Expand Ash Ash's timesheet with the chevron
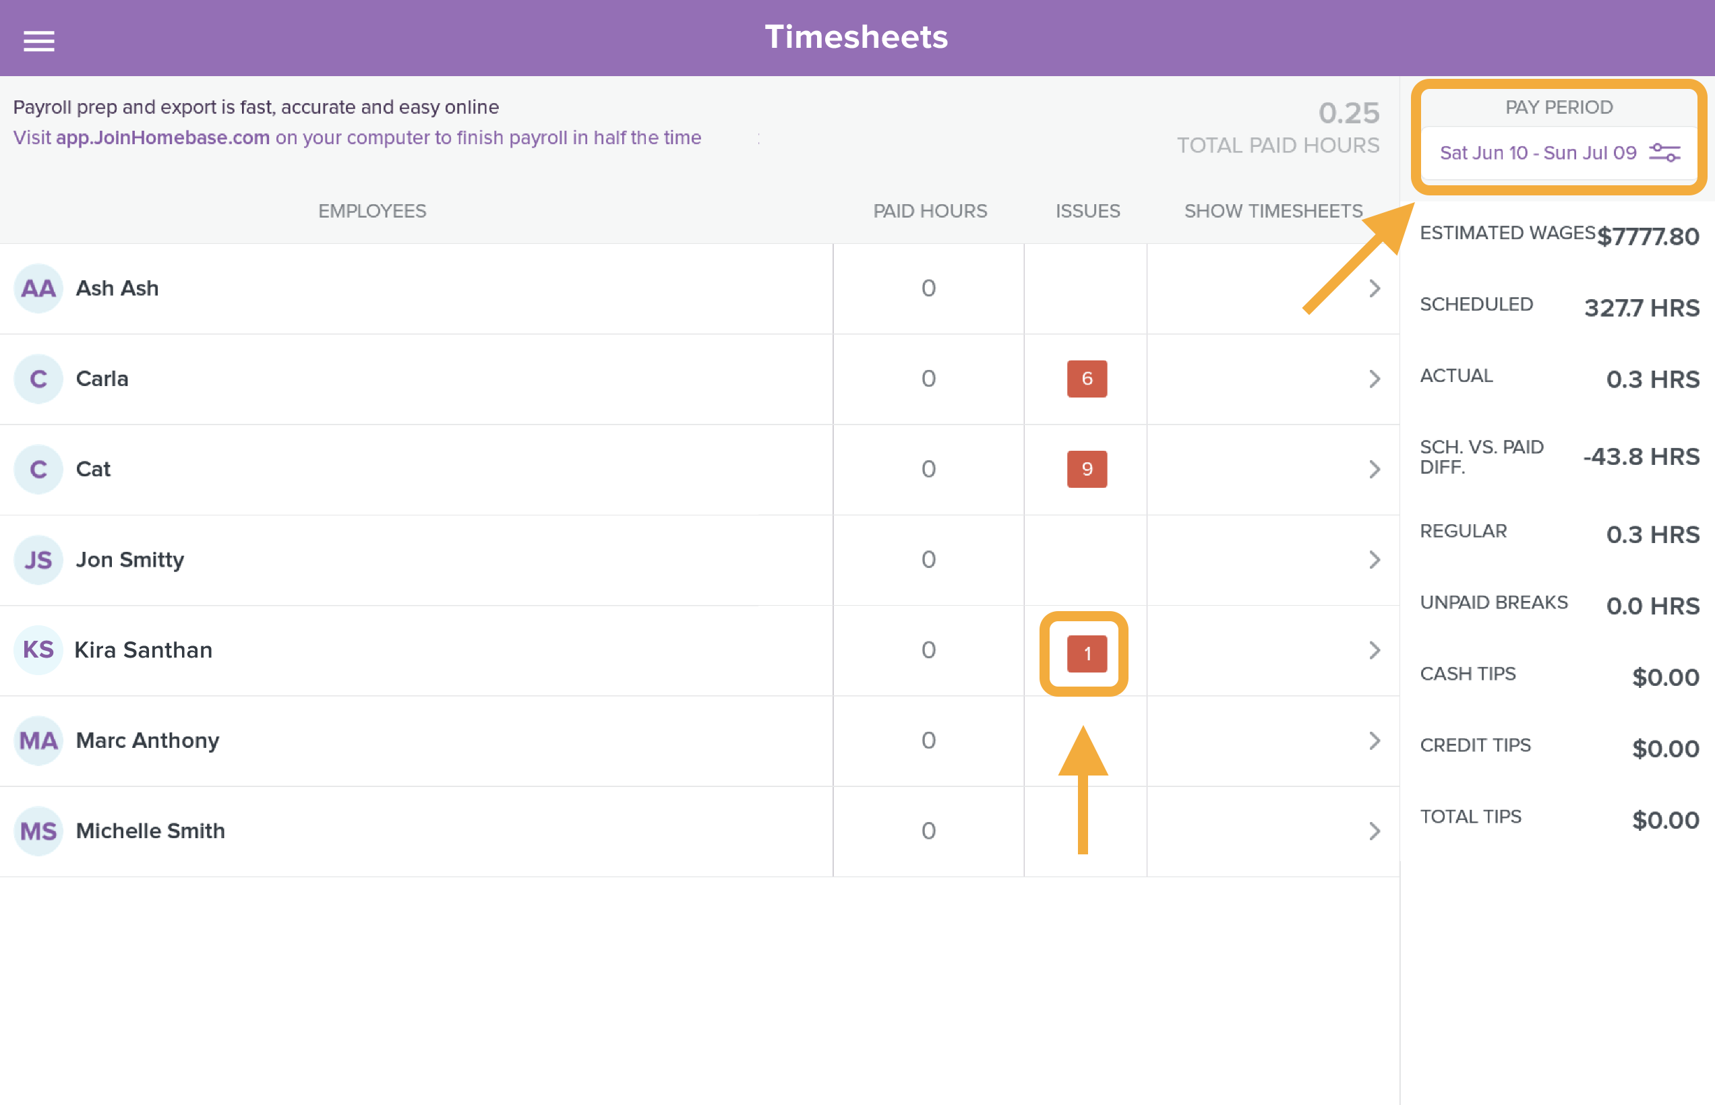Image resolution: width=1715 pixels, height=1105 pixels. tap(1375, 288)
